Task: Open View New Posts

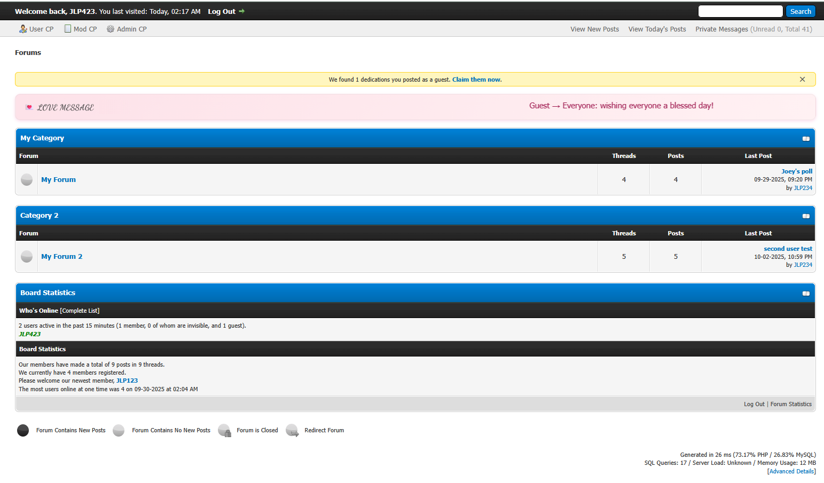Action: (594, 29)
